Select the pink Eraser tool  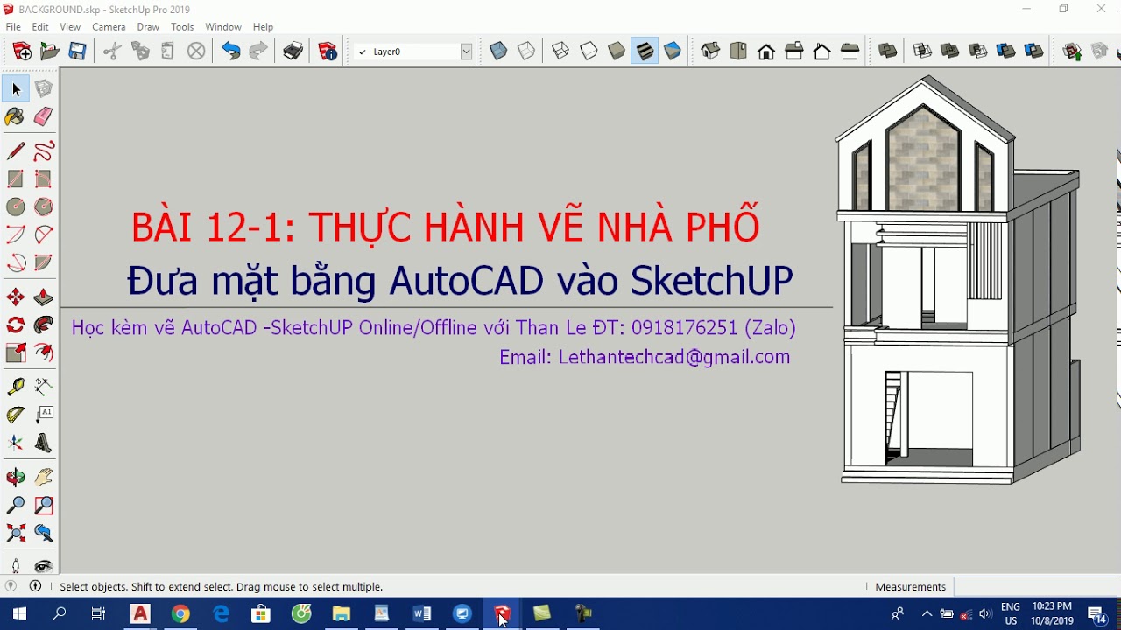pos(44,116)
